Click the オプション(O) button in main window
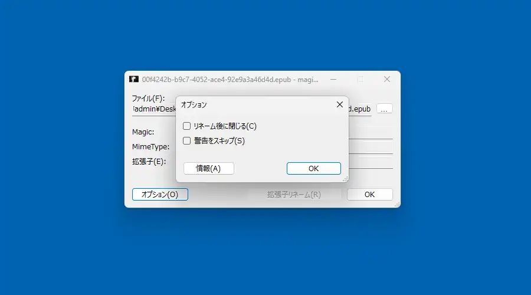 click(160, 195)
